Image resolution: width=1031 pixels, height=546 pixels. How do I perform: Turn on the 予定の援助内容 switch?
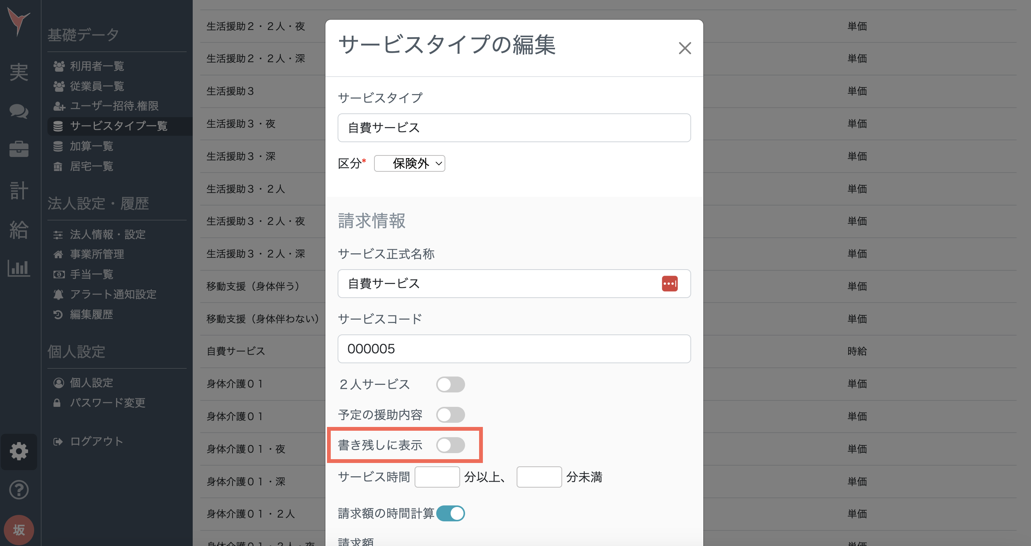(450, 415)
